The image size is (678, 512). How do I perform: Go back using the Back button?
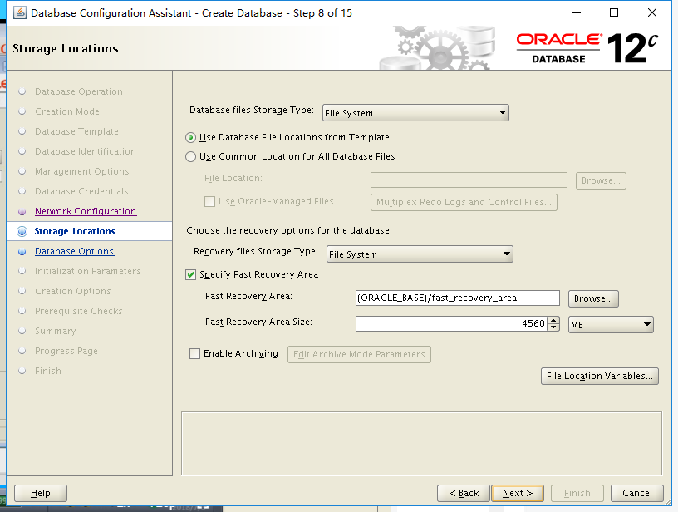coord(463,492)
